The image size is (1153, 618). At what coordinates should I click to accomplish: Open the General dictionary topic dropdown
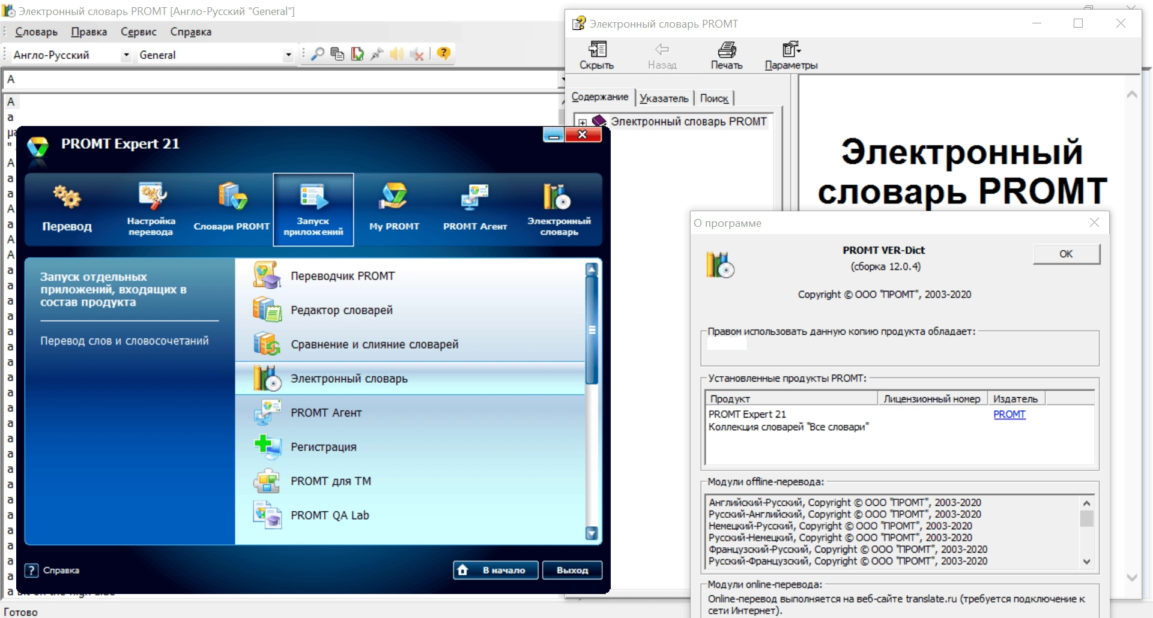tap(288, 55)
